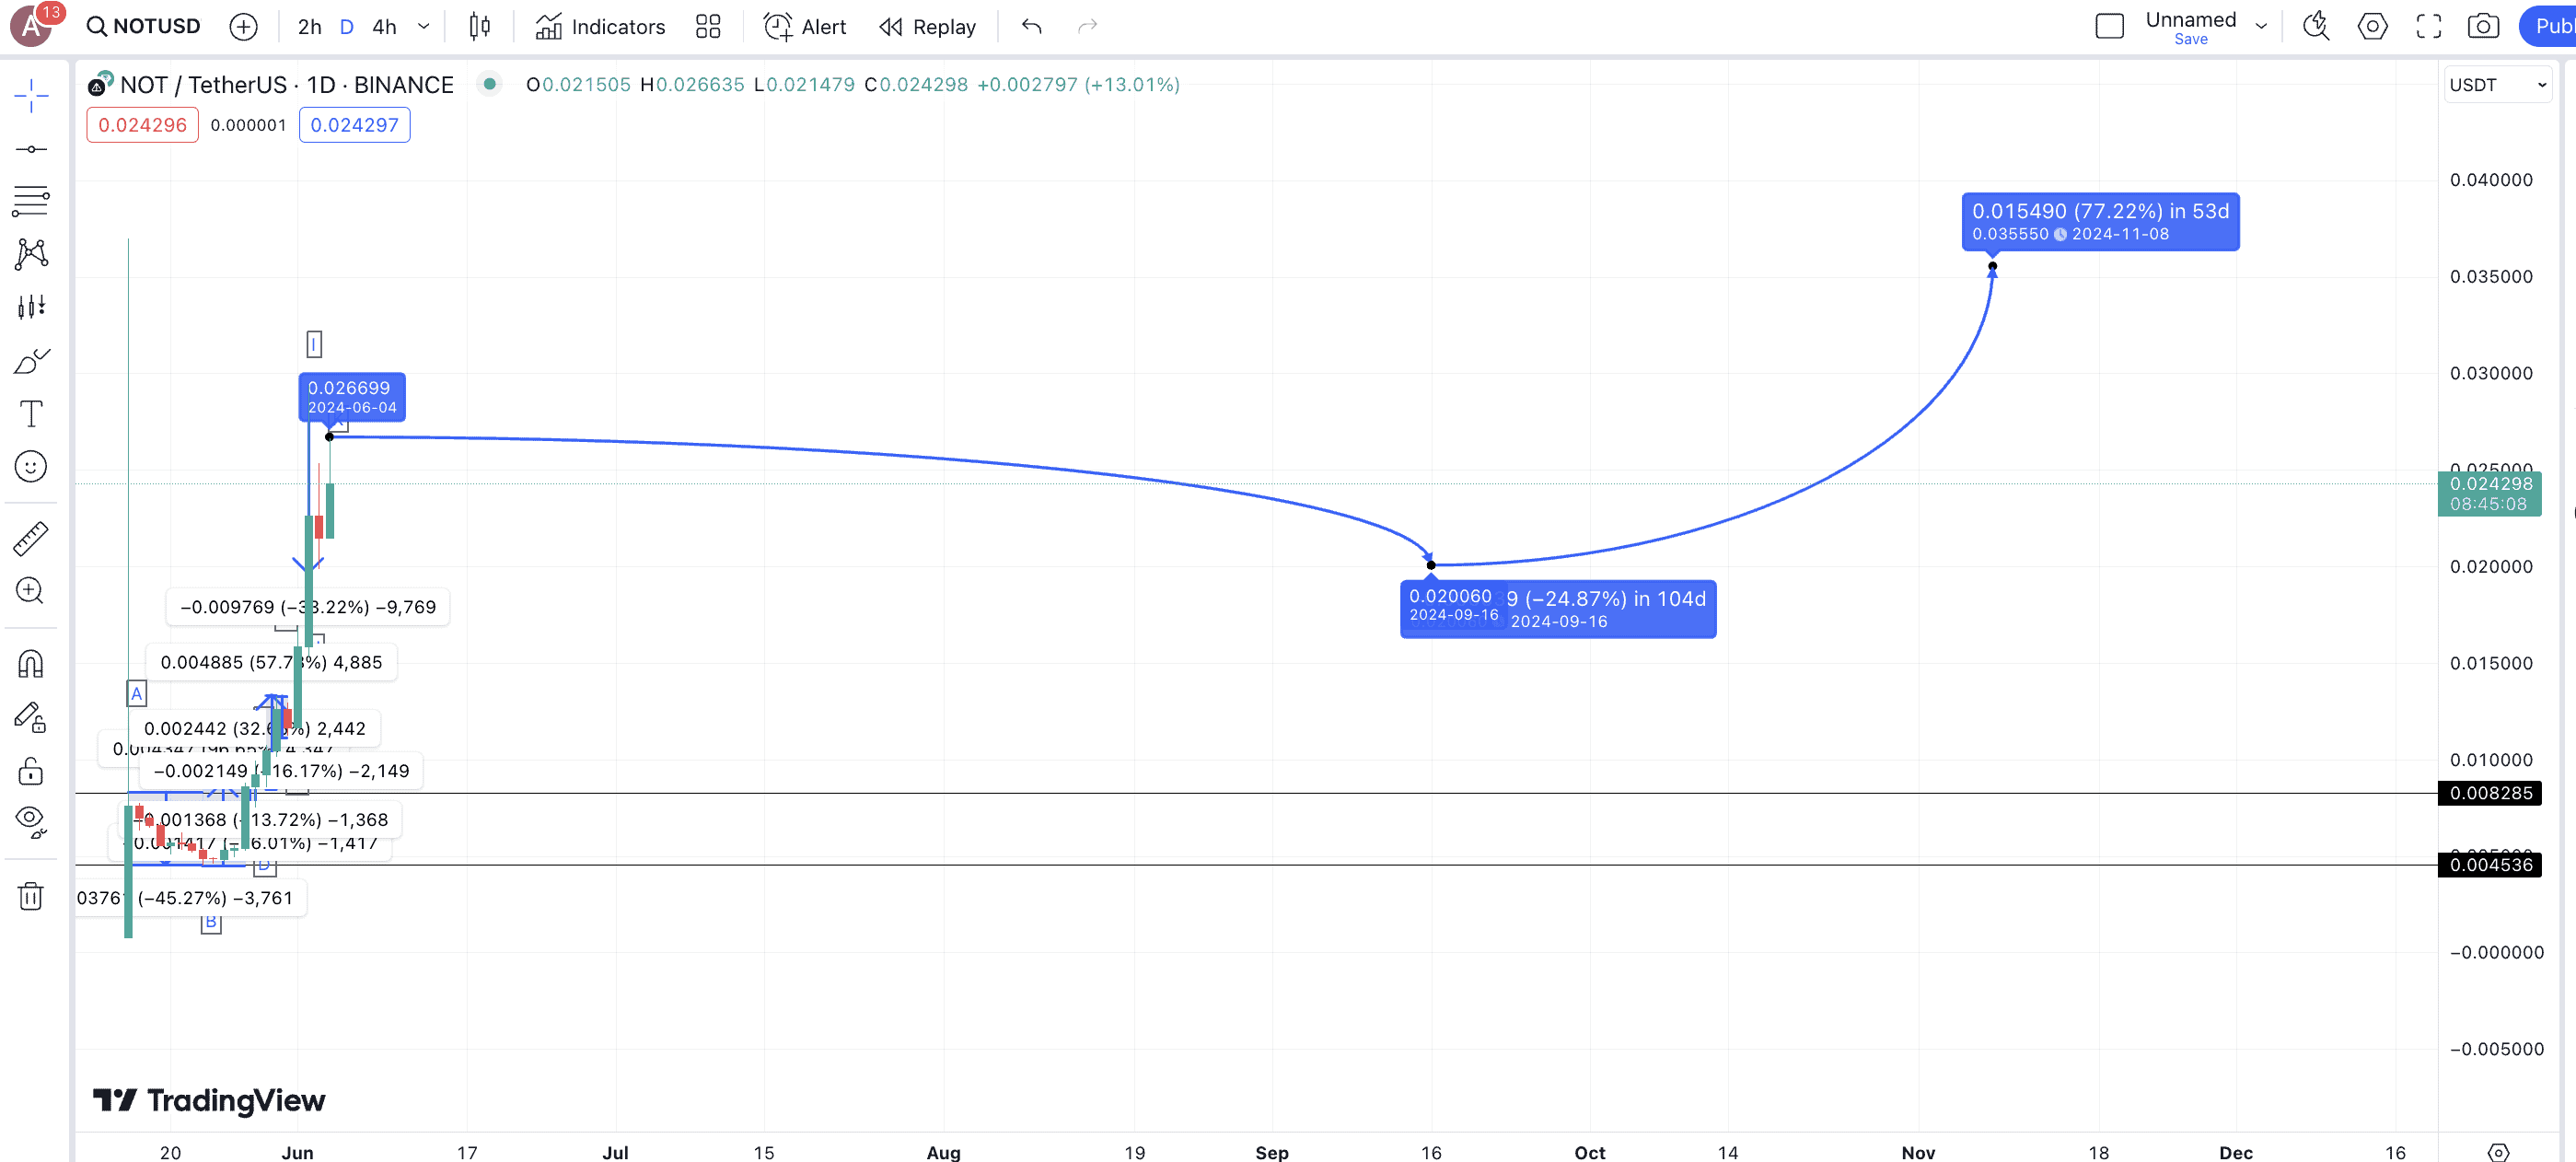The width and height of the screenshot is (2576, 1162).
Task: Switch to the 4h timeframe
Action: click(384, 27)
